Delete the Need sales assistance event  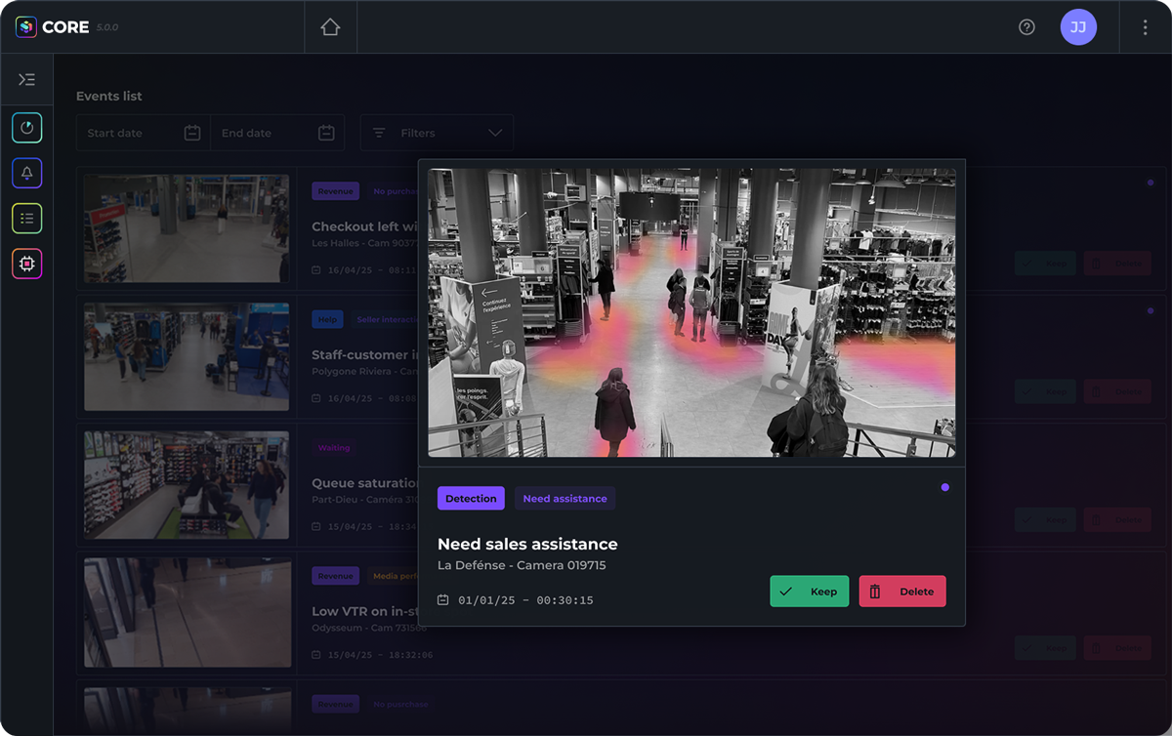pos(901,591)
